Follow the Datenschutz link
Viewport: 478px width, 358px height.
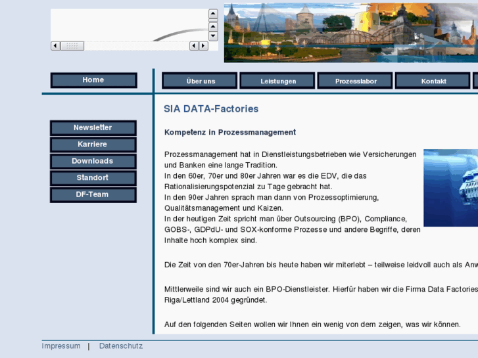[x=121, y=346]
